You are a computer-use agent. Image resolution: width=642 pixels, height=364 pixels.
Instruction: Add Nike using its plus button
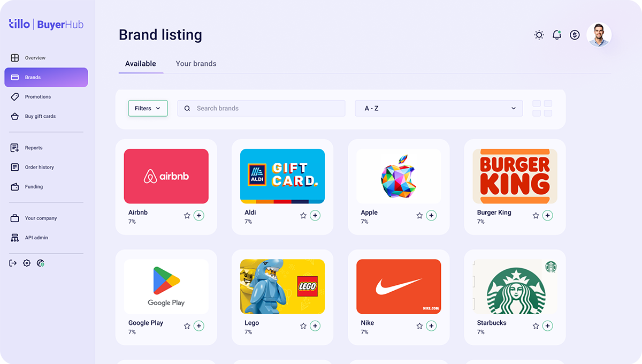[431, 325]
